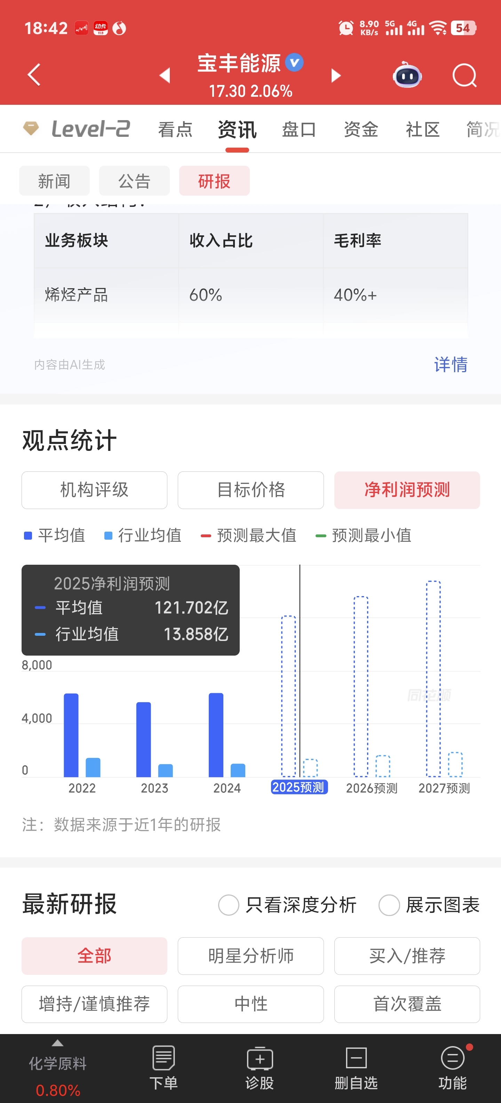Select the 2024 bar in chart
The image size is (501, 1103).
coord(216,735)
